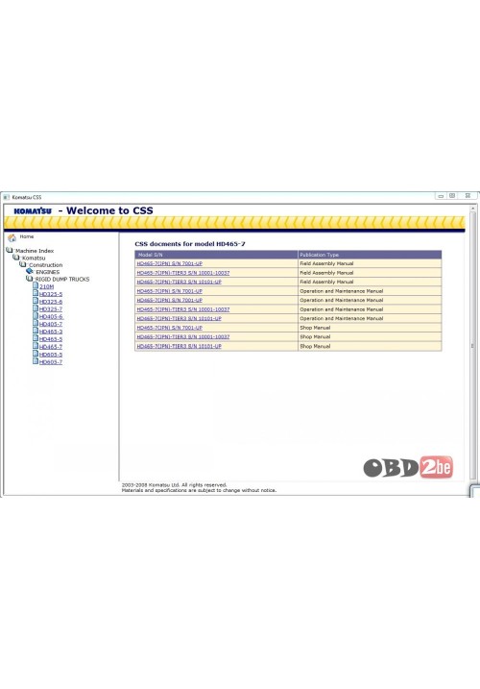
Task: Open Field Assembly Manual TIER3 S/N 10101-UP
Action: (x=180, y=283)
